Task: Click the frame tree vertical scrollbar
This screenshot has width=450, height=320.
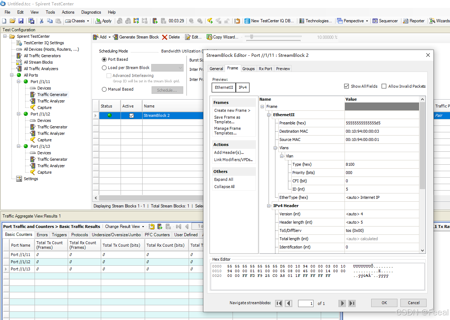Action: point(423,174)
